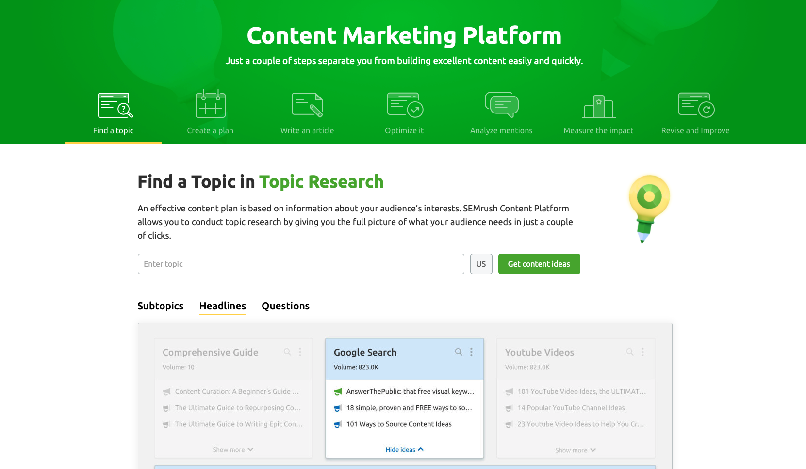The image size is (806, 469).
Task: Open 101 Ways to Source Content Ideas
Action: pos(399,424)
